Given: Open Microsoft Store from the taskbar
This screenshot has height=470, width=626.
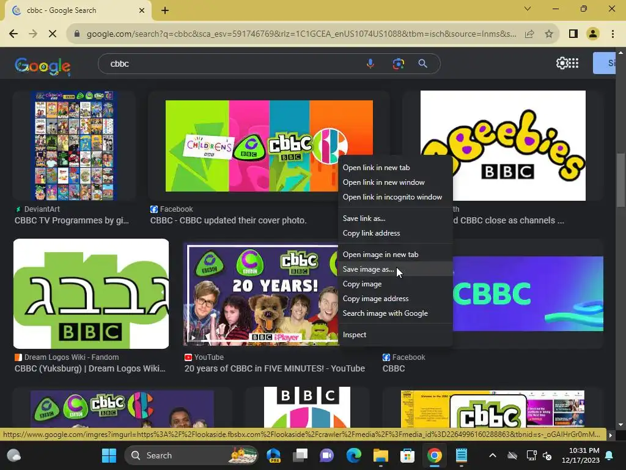Looking at the screenshot, I should (407, 455).
